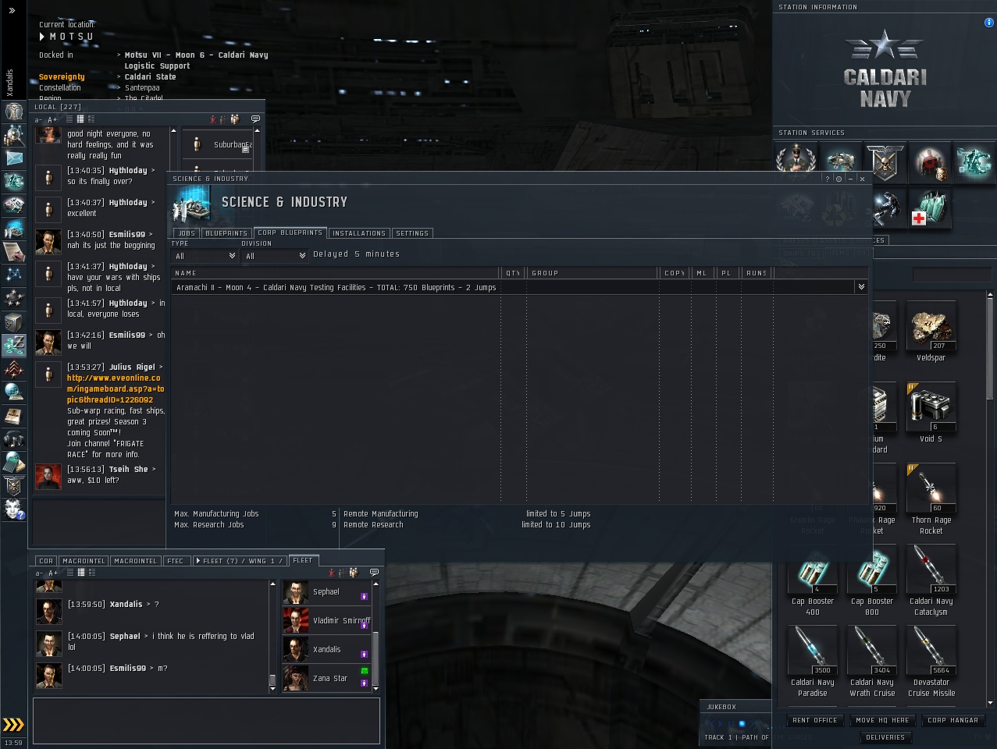Expand the sidebar with double-arrow icon
The height and width of the screenshot is (749, 997).
pos(12,11)
